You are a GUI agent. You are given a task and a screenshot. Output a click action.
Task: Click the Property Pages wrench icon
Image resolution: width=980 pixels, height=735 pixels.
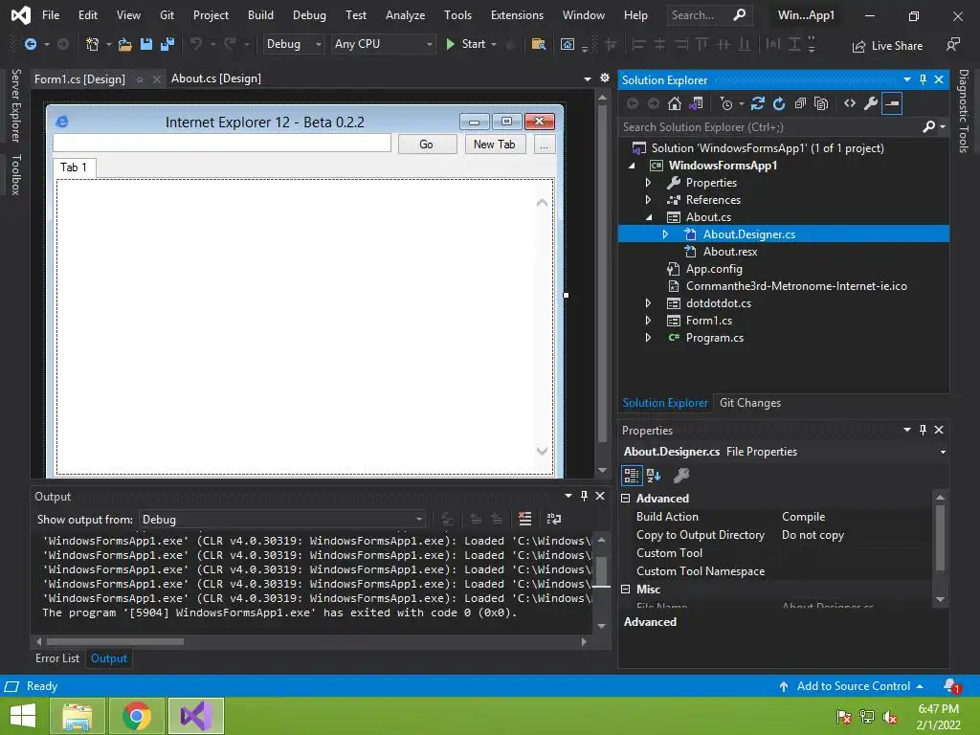tap(681, 476)
